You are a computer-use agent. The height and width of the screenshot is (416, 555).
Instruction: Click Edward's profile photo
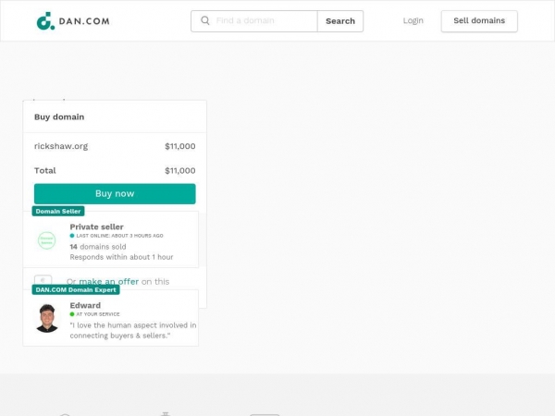pos(47,318)
